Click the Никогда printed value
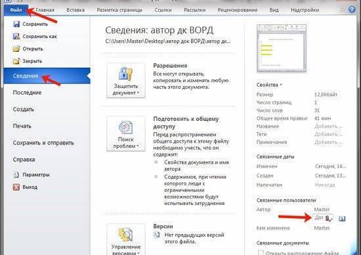Viewport: 361px width, 255px height. click(325, 185)
